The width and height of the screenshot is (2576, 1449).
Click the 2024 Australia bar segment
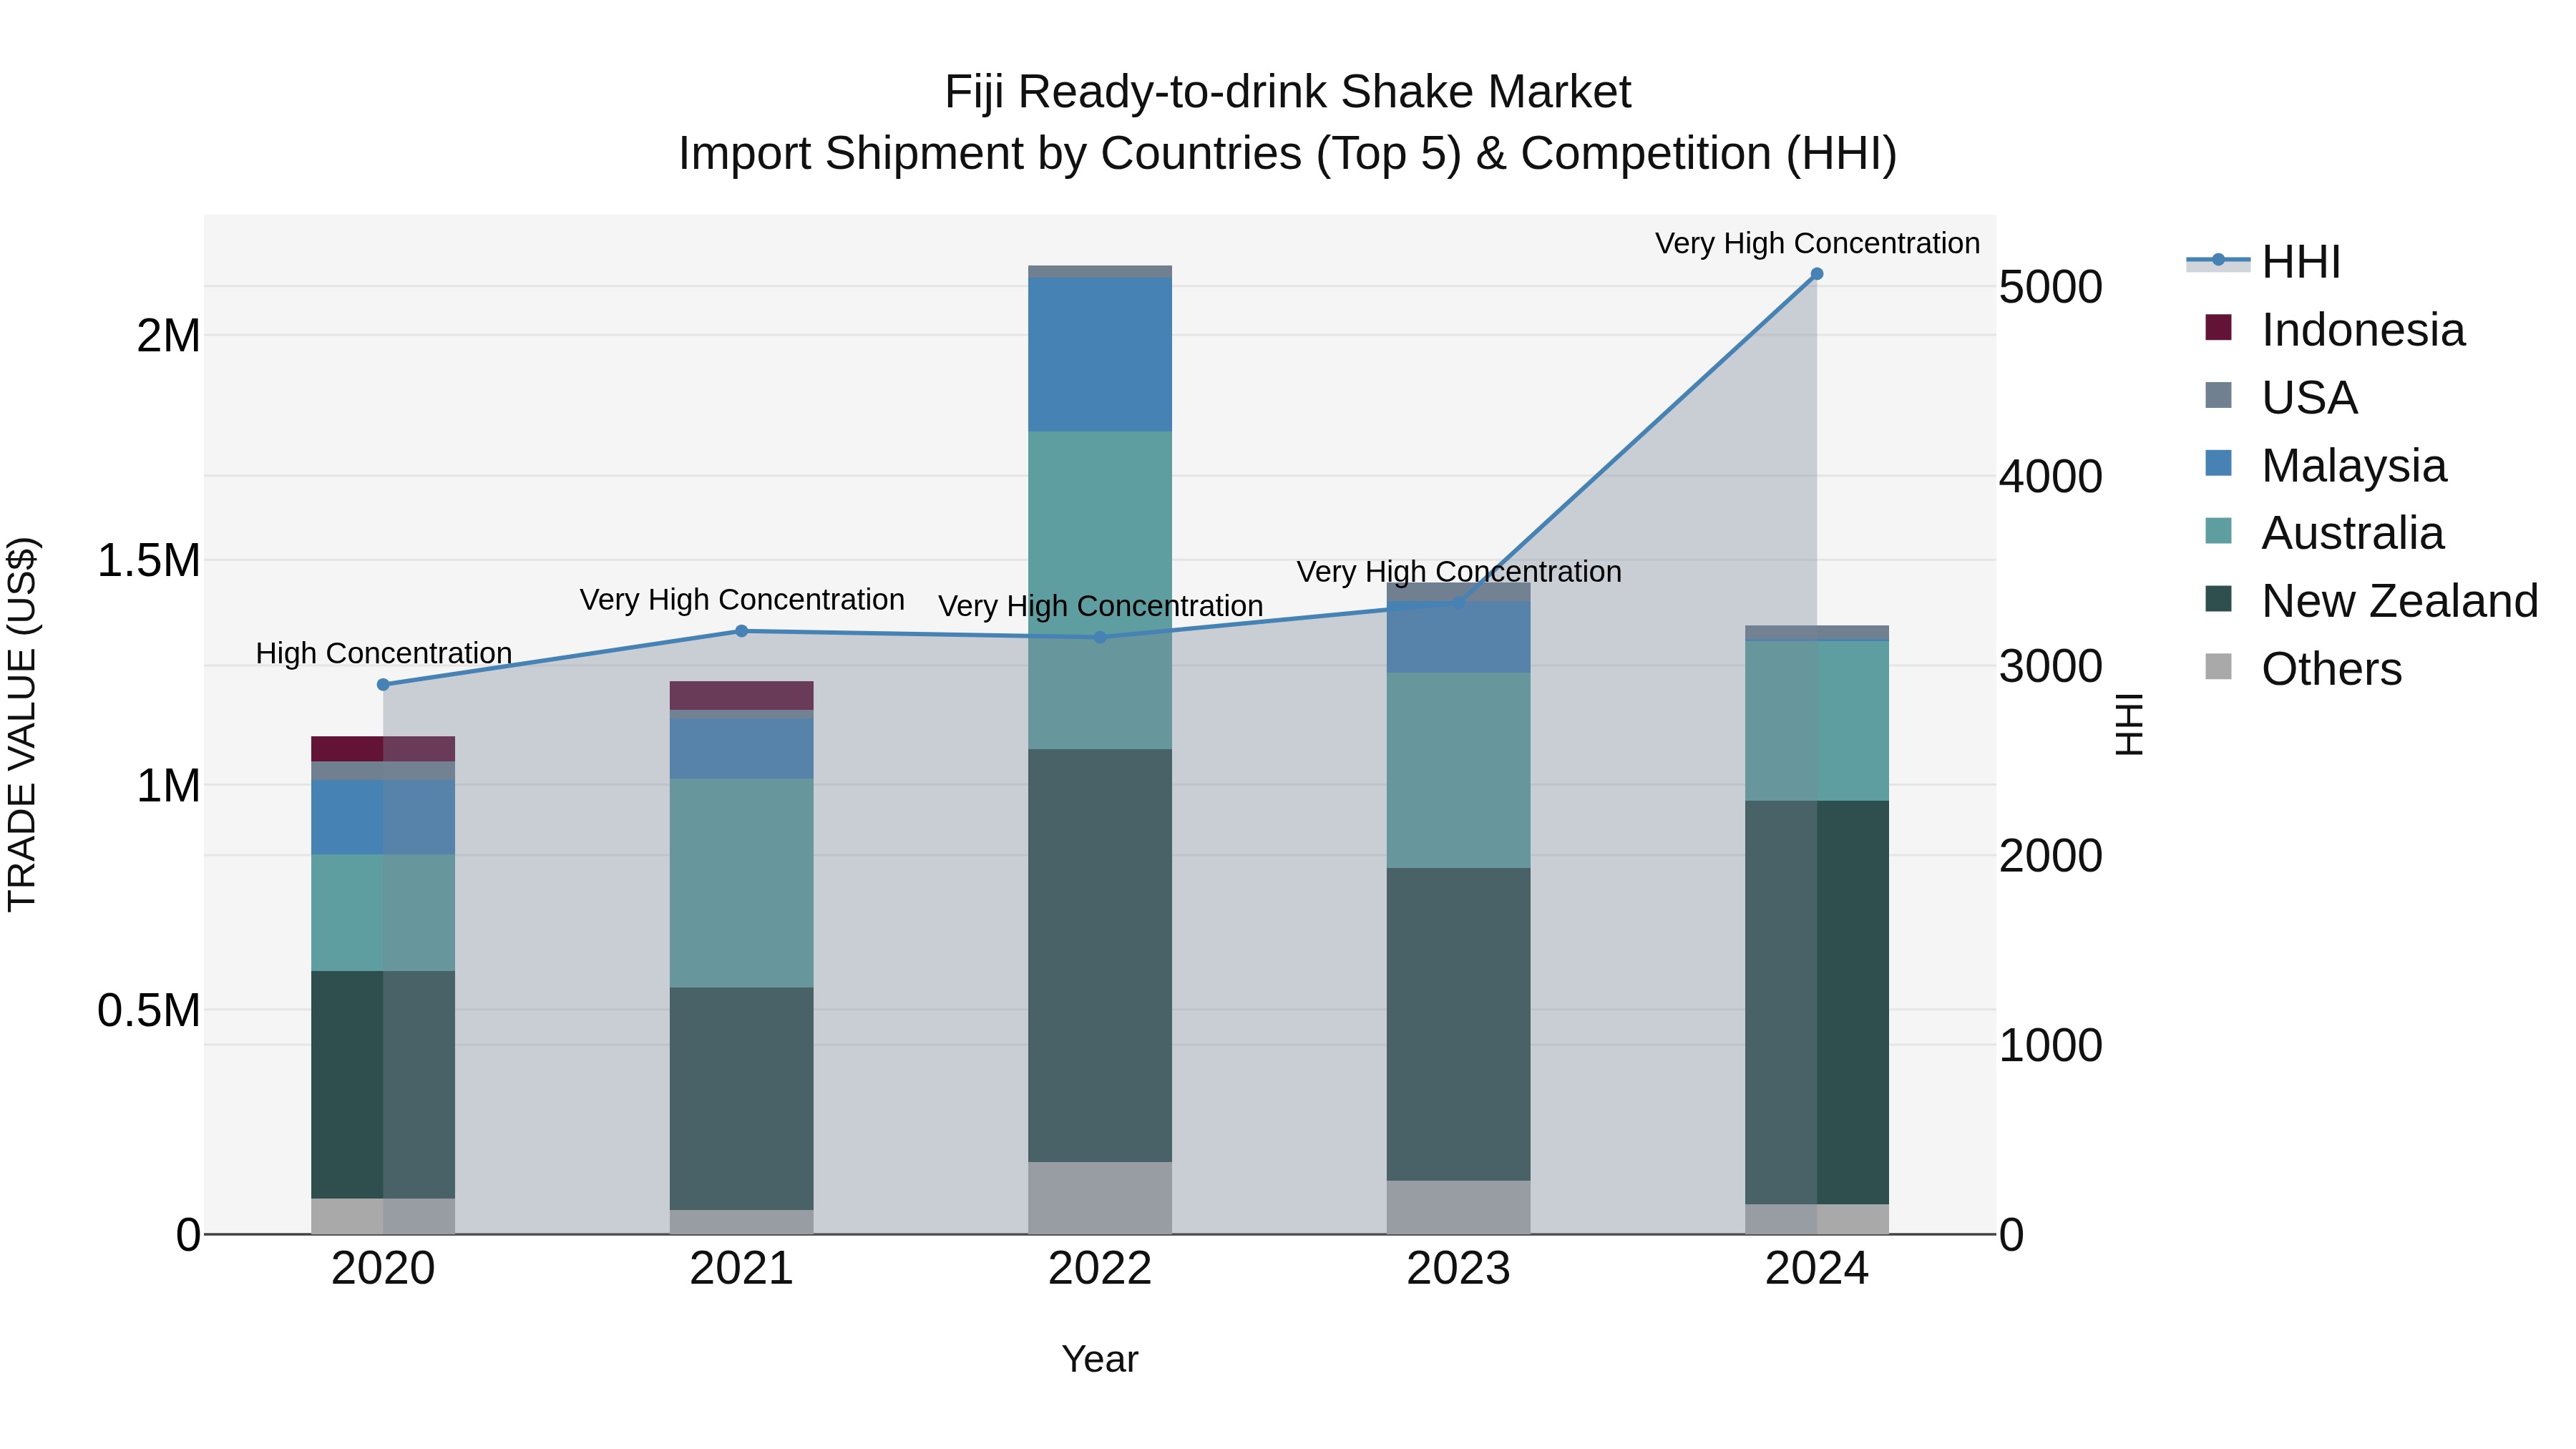1817,721
